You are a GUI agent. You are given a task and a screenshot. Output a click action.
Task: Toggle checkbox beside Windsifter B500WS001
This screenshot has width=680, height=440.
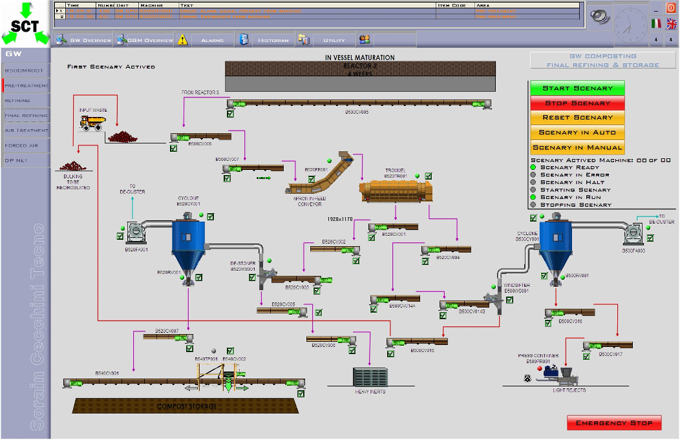509,300
